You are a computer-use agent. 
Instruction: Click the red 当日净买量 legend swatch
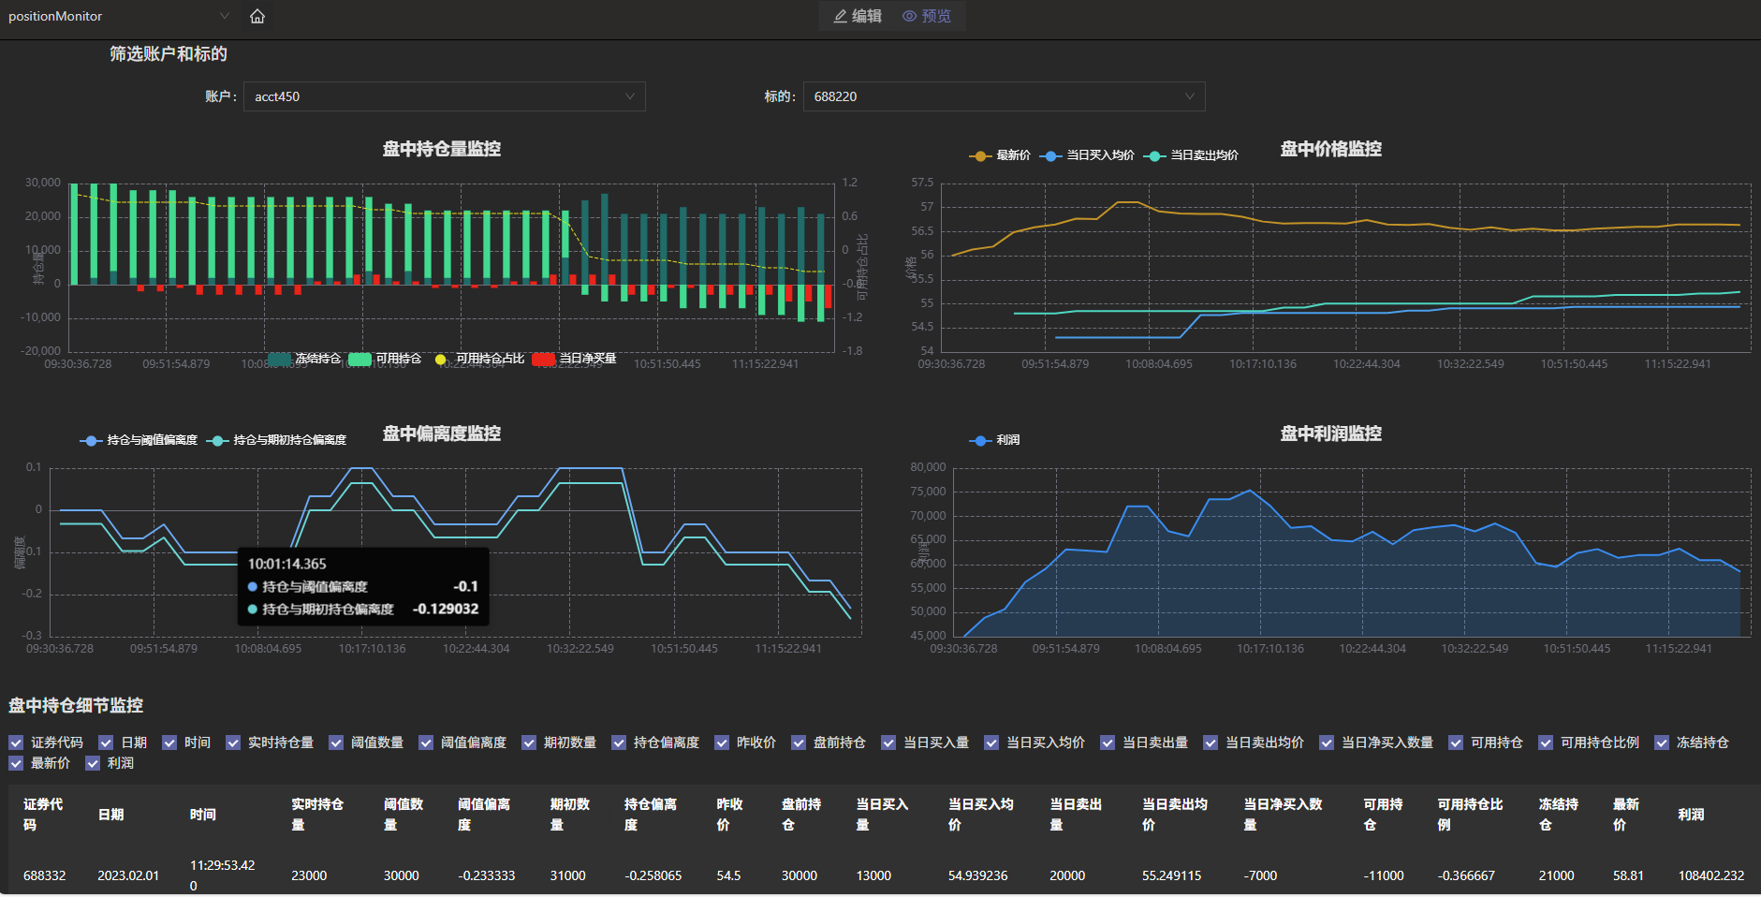543,359
